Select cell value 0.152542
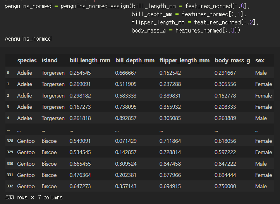280x204 pixels. click(x=170, y=73)
